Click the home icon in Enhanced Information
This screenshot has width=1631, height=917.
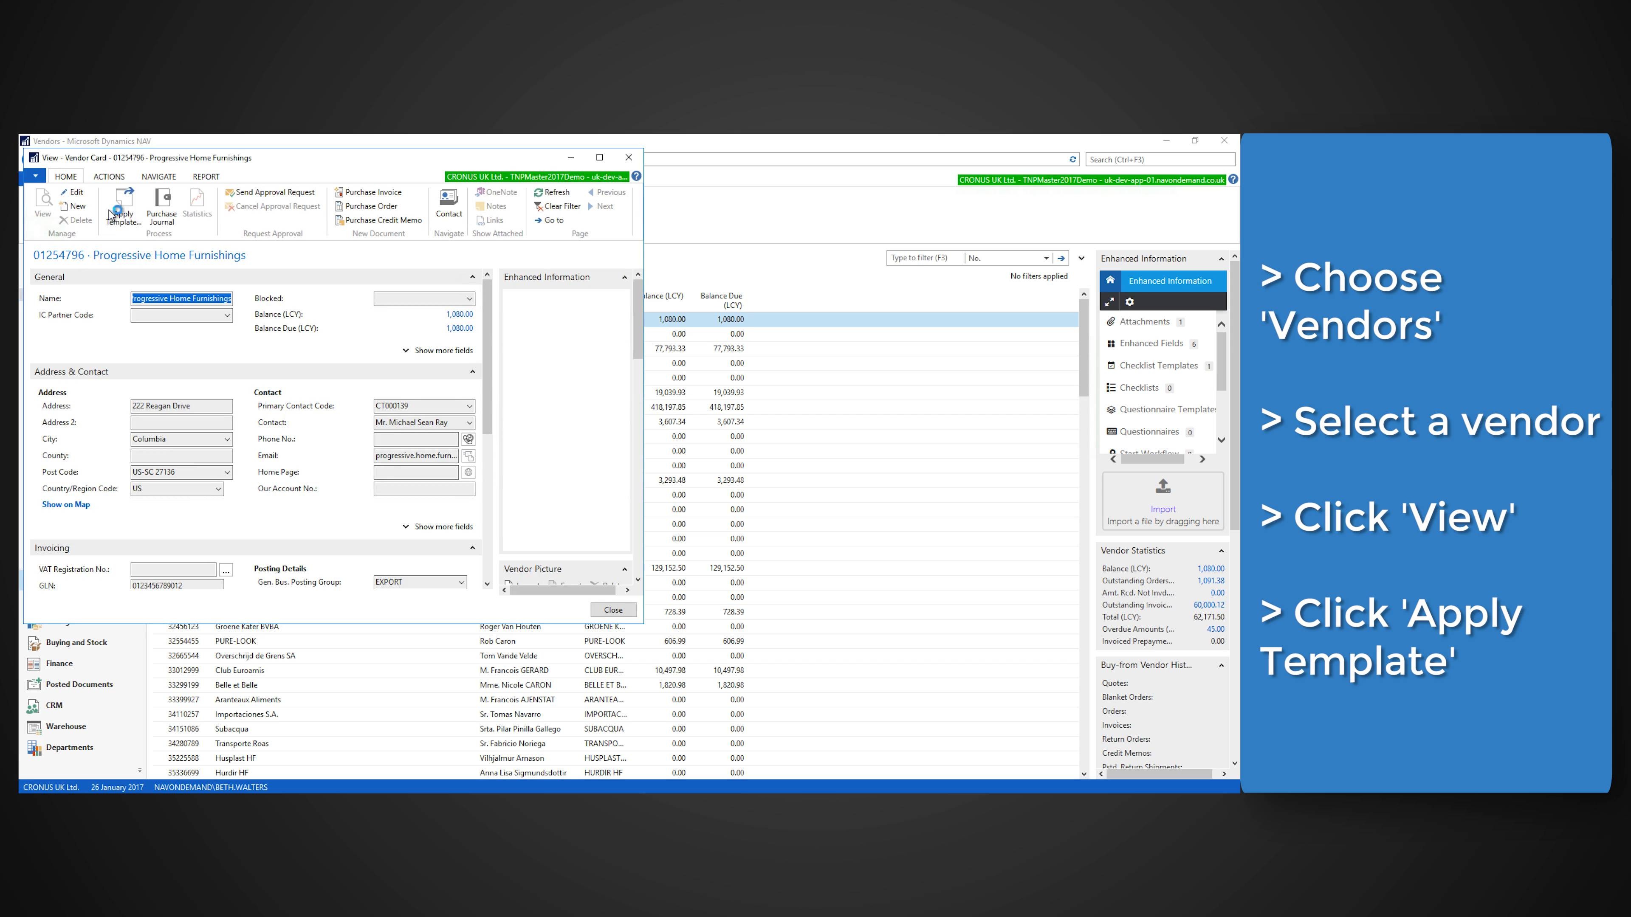coord(1111,280)
